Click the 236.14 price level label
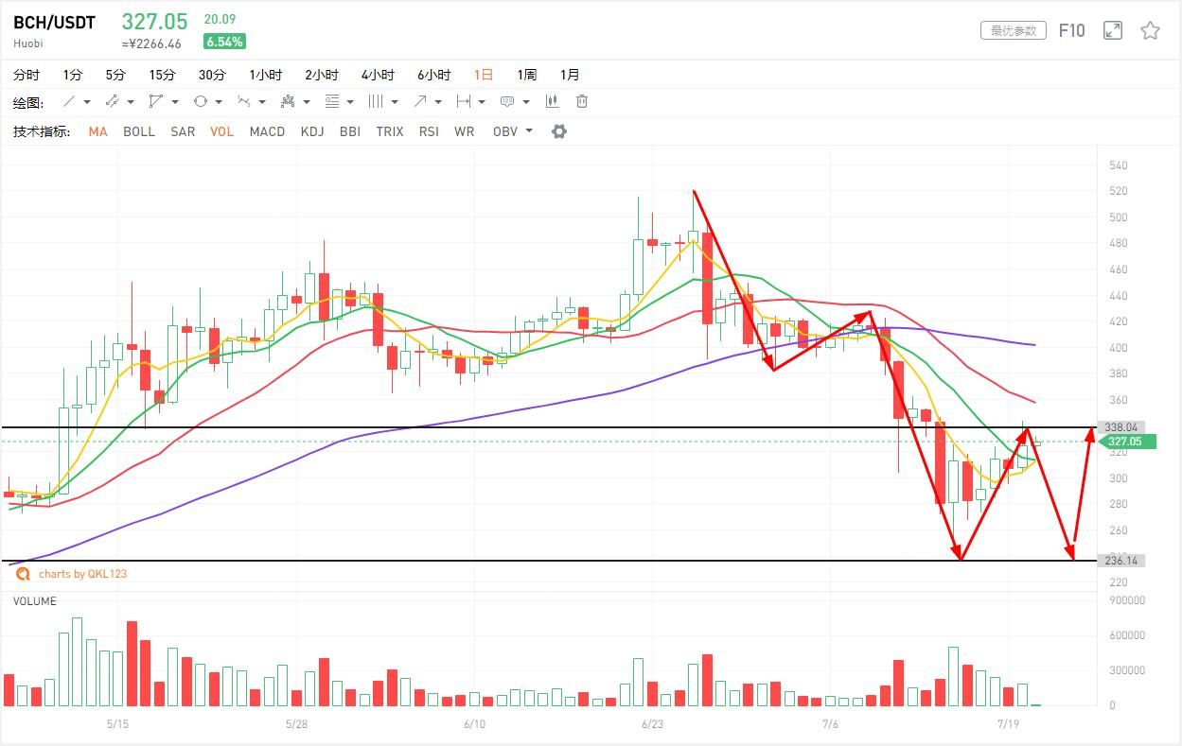The image size is (1182, 746). [1121, 561]
